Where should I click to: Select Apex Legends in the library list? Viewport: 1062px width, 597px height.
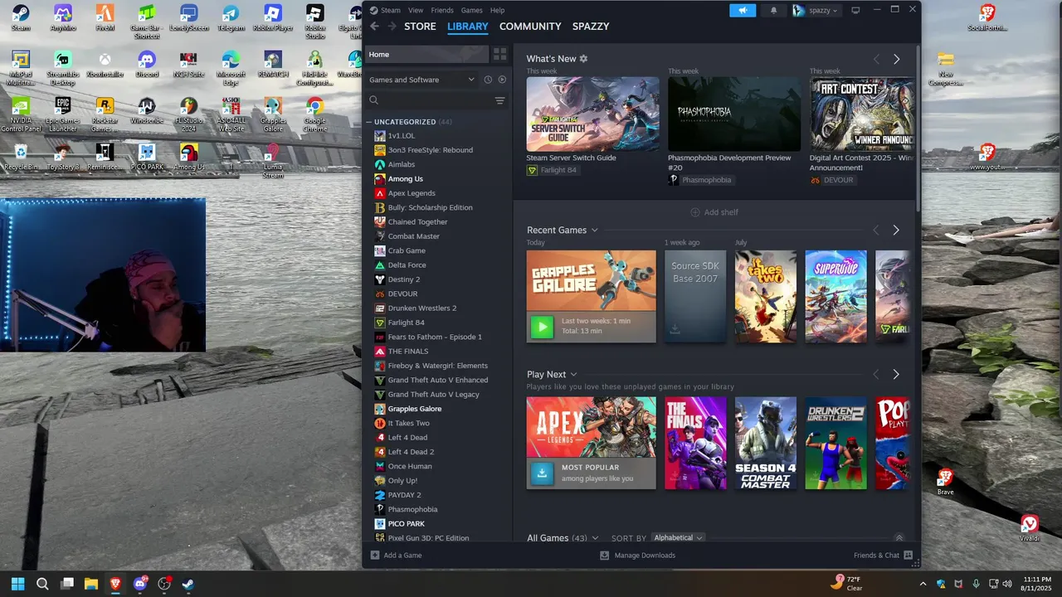[x=412, y=193]
